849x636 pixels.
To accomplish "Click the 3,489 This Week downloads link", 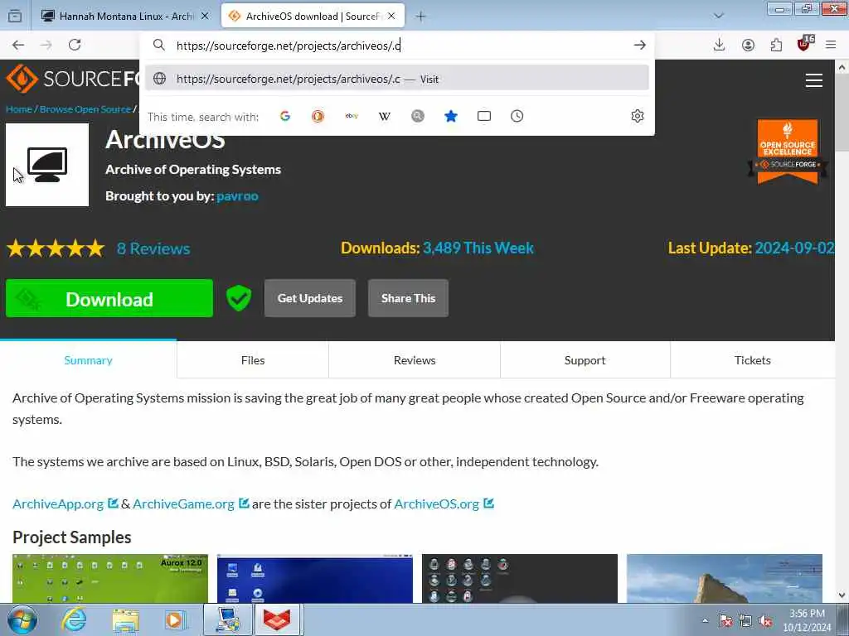I will pyautogui.click(x=478, y=248).
